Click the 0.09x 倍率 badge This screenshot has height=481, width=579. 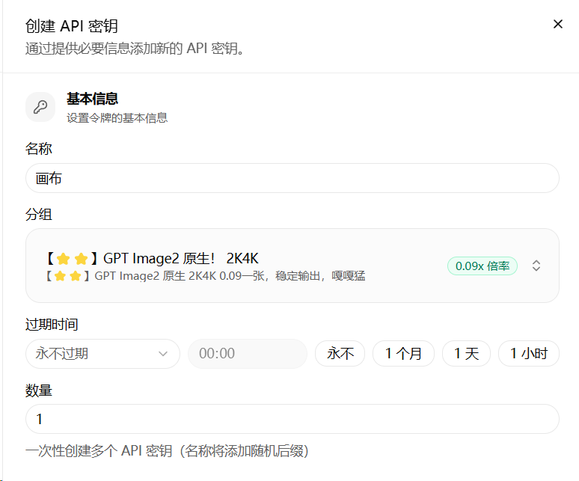[x=482, y=266]
